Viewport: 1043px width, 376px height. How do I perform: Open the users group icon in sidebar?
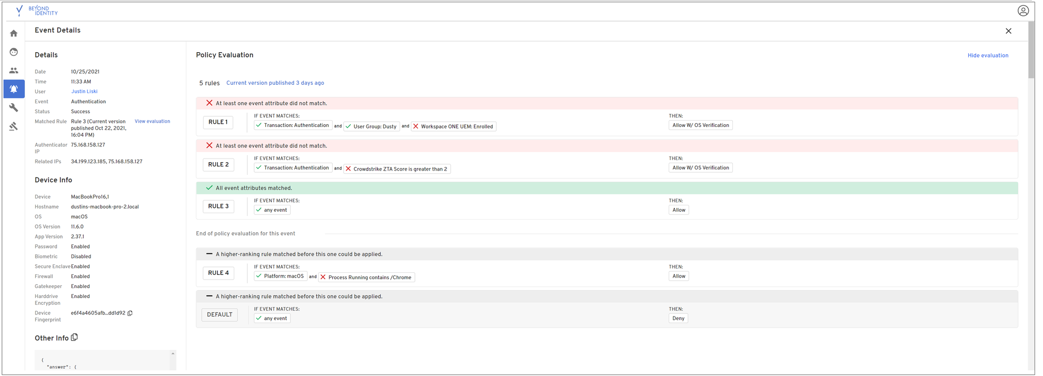pos(14,71)
